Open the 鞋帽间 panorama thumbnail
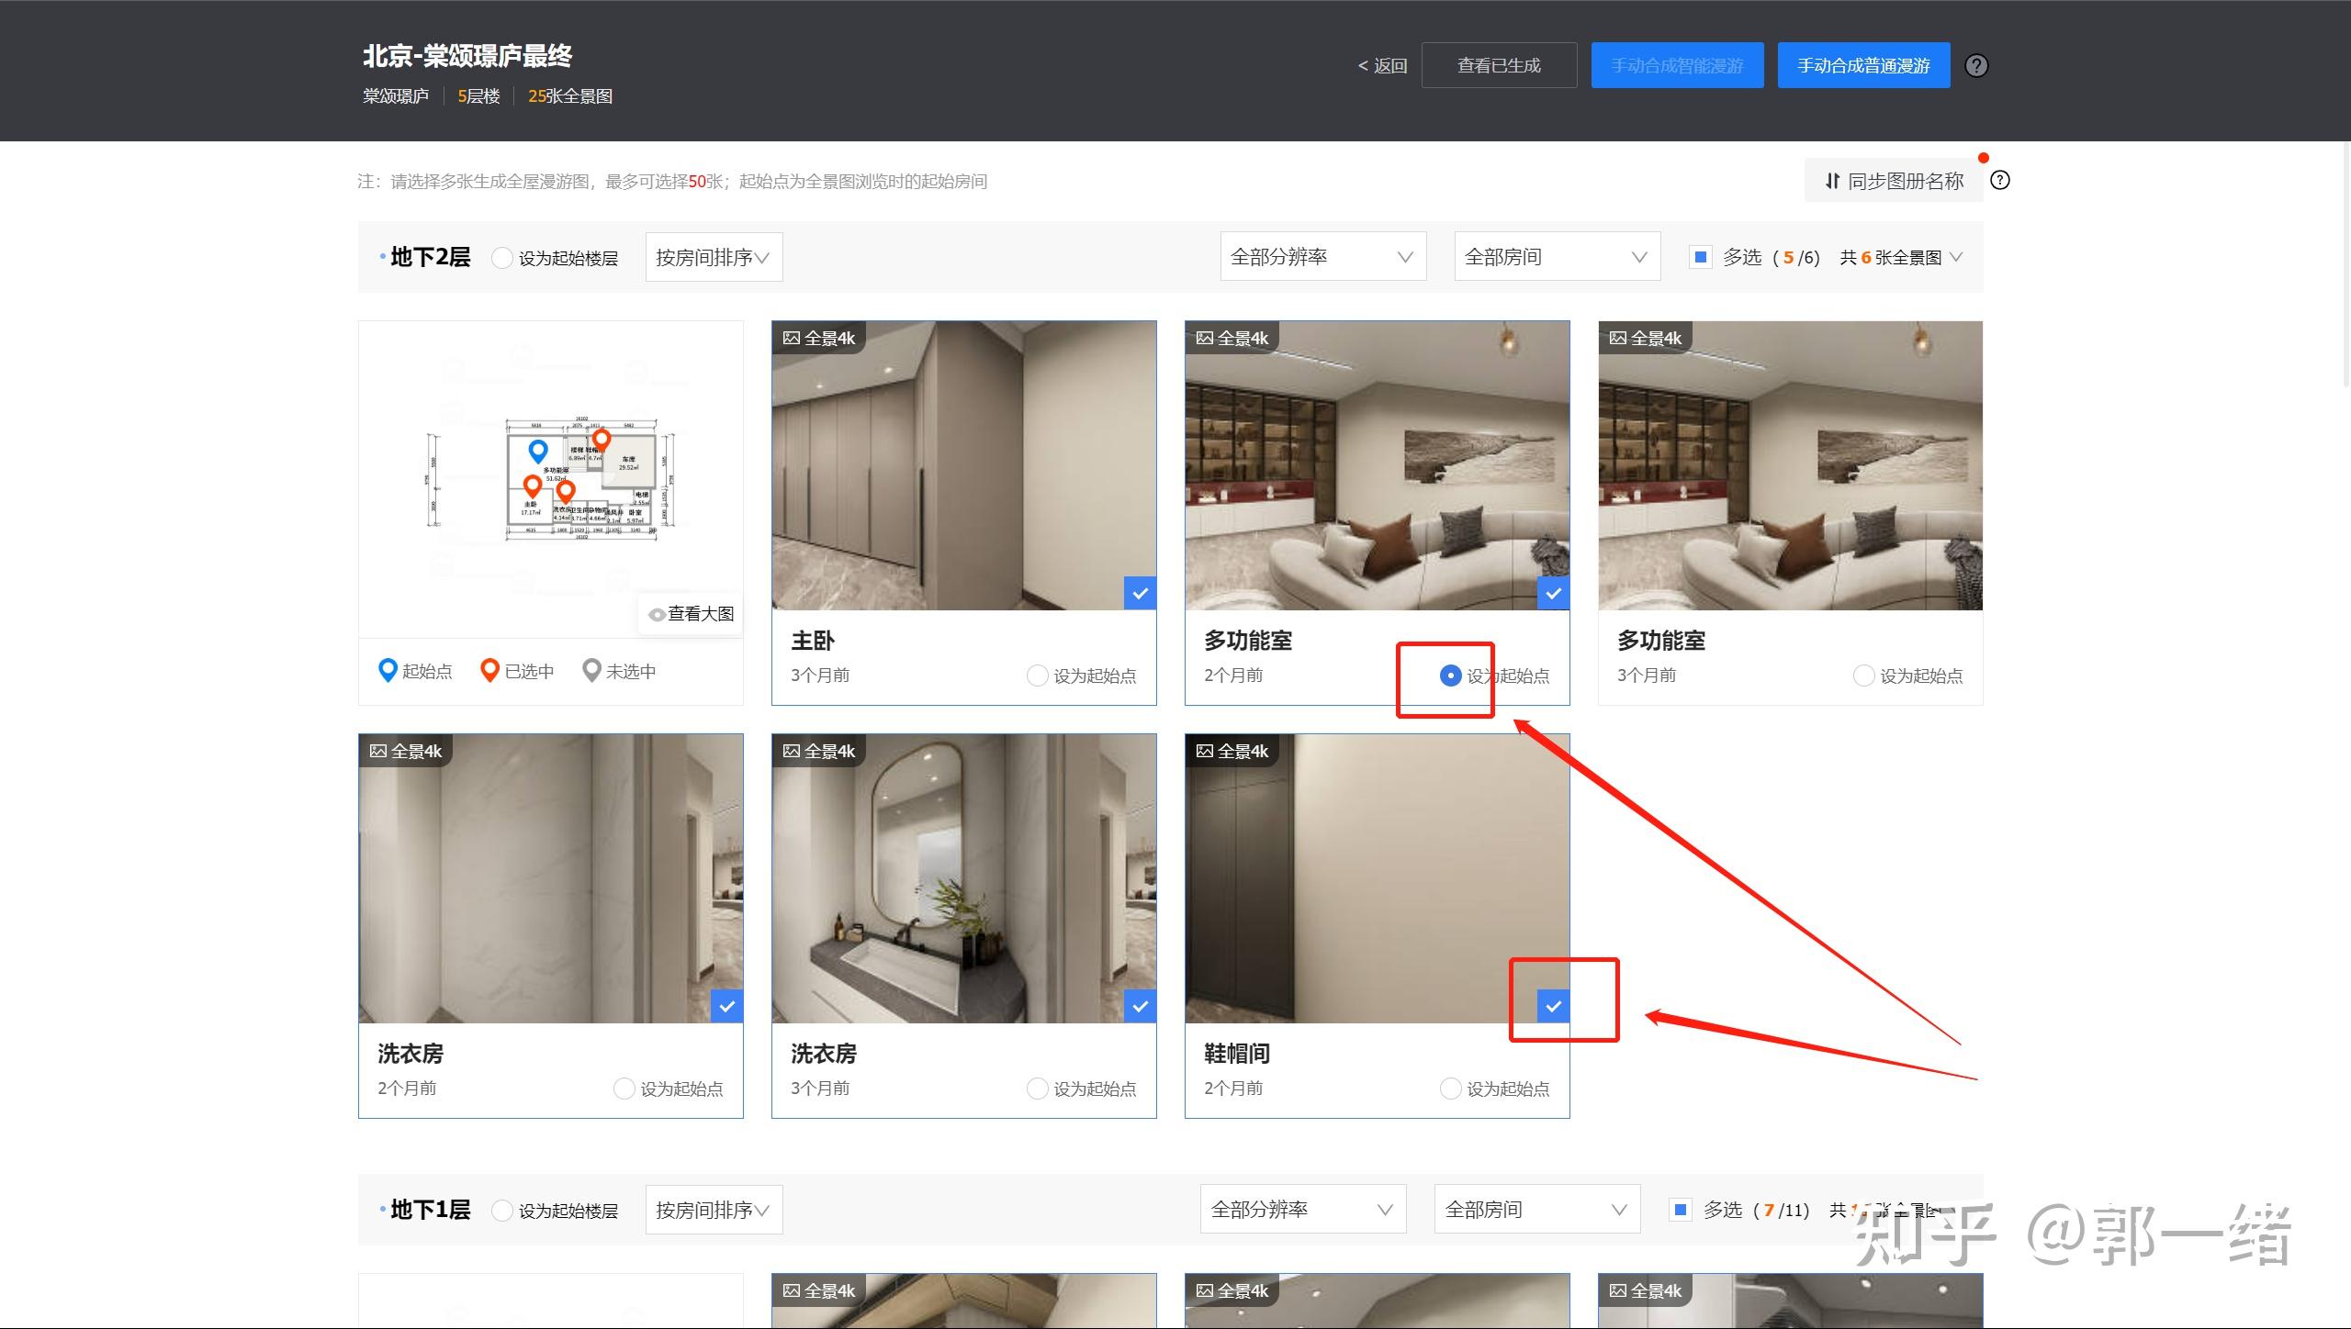The height and width of the screenshot is (1329, 2351). [1377, 878]
